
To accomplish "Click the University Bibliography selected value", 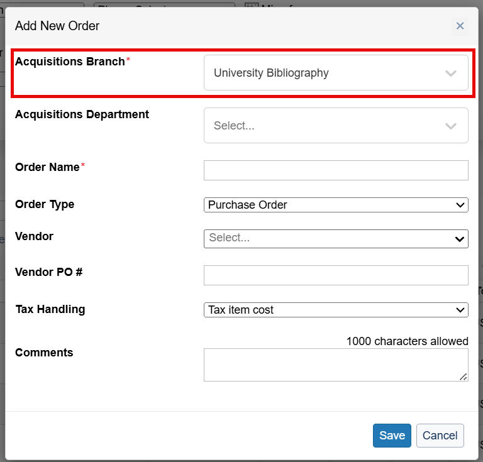I will (x=271, y=73).
